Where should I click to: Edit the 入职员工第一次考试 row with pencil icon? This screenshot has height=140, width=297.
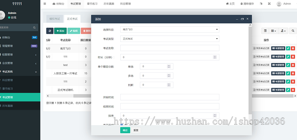click(x=288, y=73)
